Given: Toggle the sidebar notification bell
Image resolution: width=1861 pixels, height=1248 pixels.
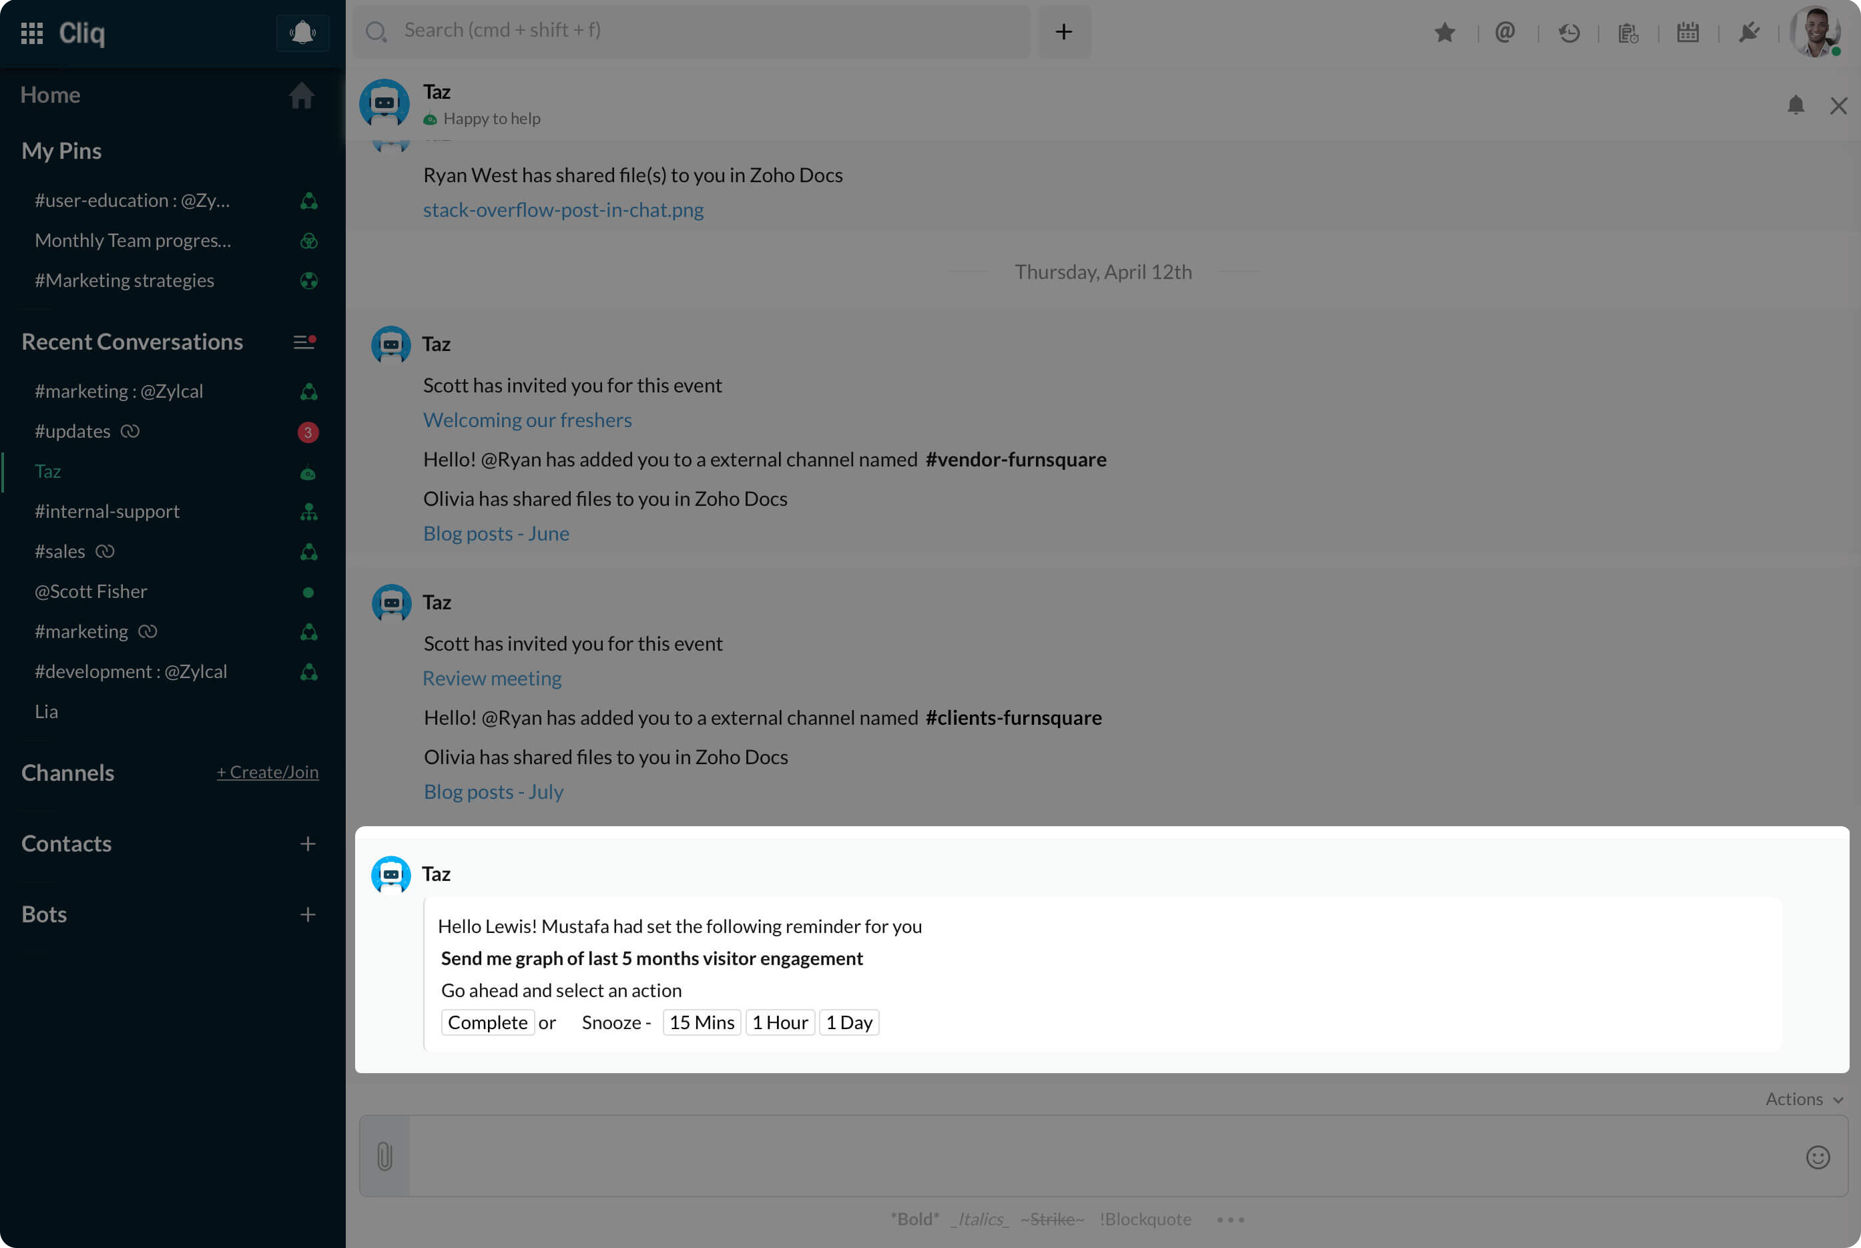Looking at the screenshot, I should pyautogui.click(x=302, y=33).
